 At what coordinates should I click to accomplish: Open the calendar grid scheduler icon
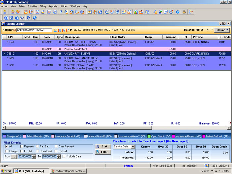click(x=90, y=12)
